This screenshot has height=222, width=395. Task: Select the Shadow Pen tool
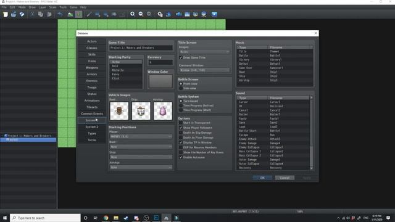122,14
